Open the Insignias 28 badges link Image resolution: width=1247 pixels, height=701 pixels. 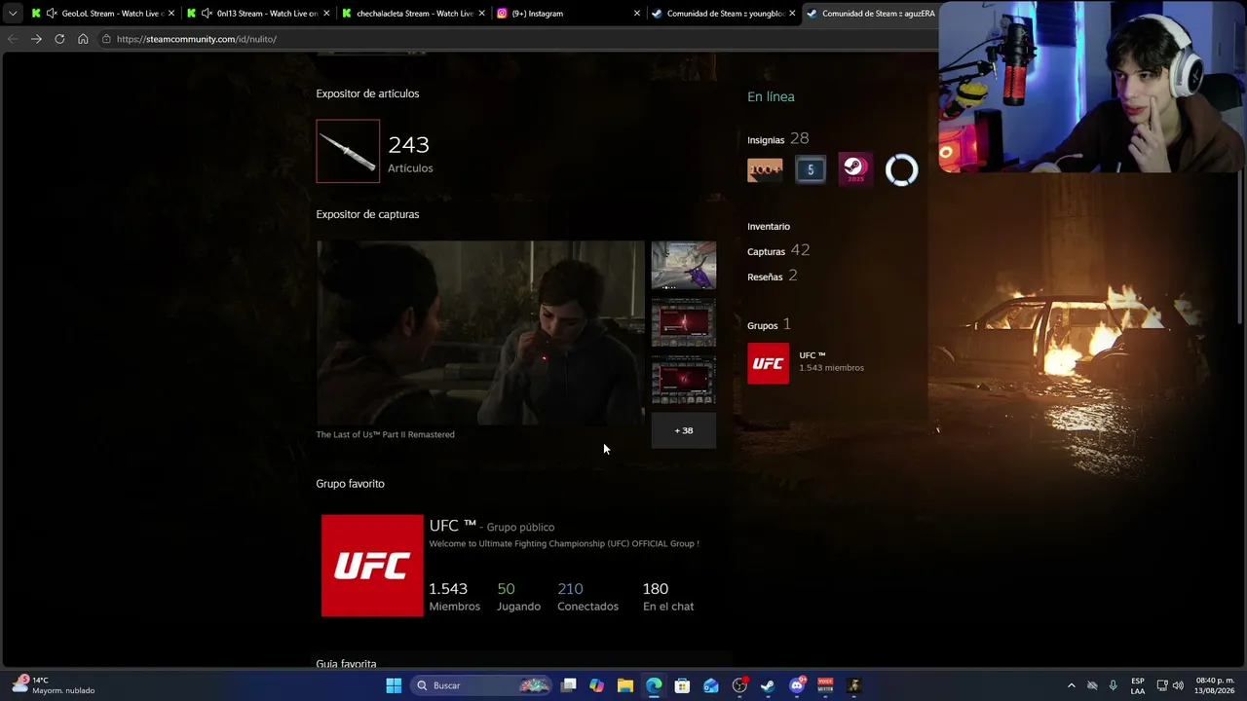tap(778, 138)
